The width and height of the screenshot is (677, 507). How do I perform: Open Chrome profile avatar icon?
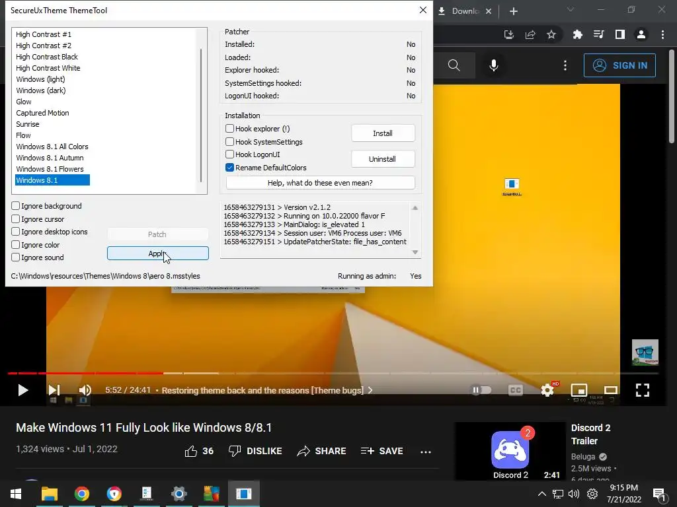tap(641, 34)
